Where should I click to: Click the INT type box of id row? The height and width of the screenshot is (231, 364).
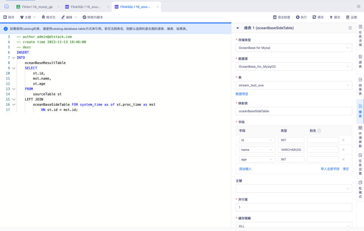point(291,140)
